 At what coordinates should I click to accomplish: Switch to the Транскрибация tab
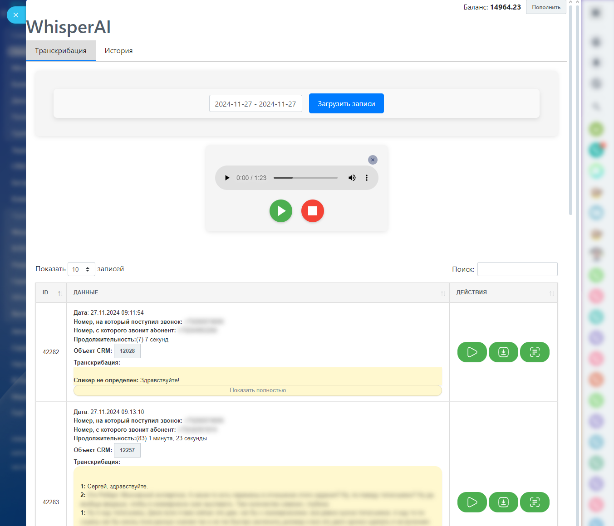pos(61,51)
